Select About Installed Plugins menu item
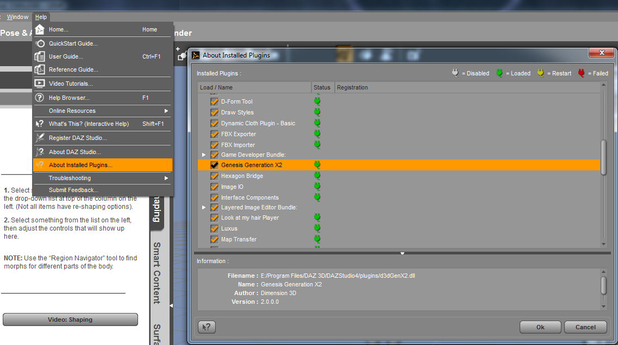Image resolution: width=618 pixels, height=345 pixels. coord(103,165)
